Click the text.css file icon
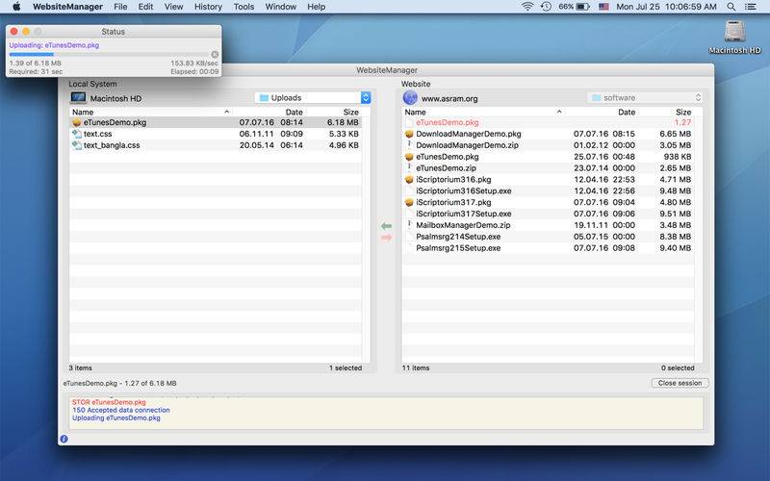The width and height of the screenshot is (770, 481). tap(77, 134)
